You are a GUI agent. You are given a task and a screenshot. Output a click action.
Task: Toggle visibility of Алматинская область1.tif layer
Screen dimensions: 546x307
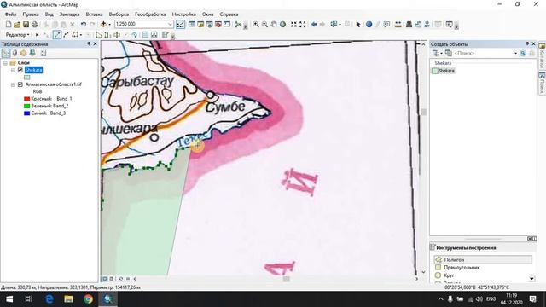coord(20,84)
